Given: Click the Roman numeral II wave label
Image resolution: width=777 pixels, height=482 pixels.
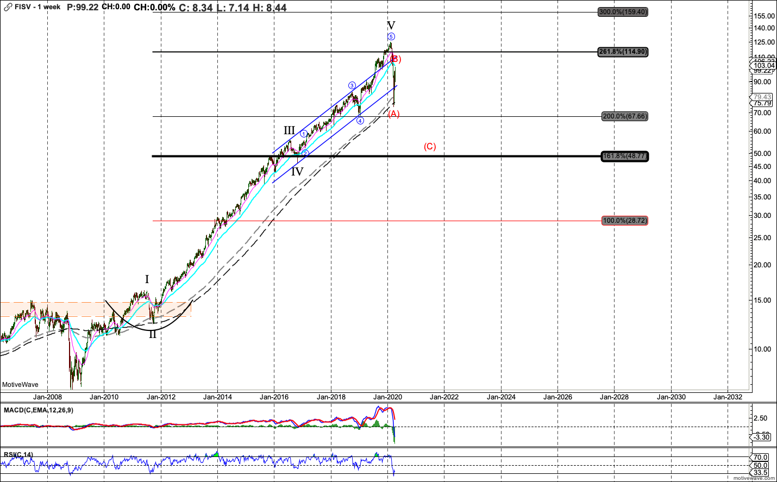Looking at the screenshot, I should (x=153, y=334).
